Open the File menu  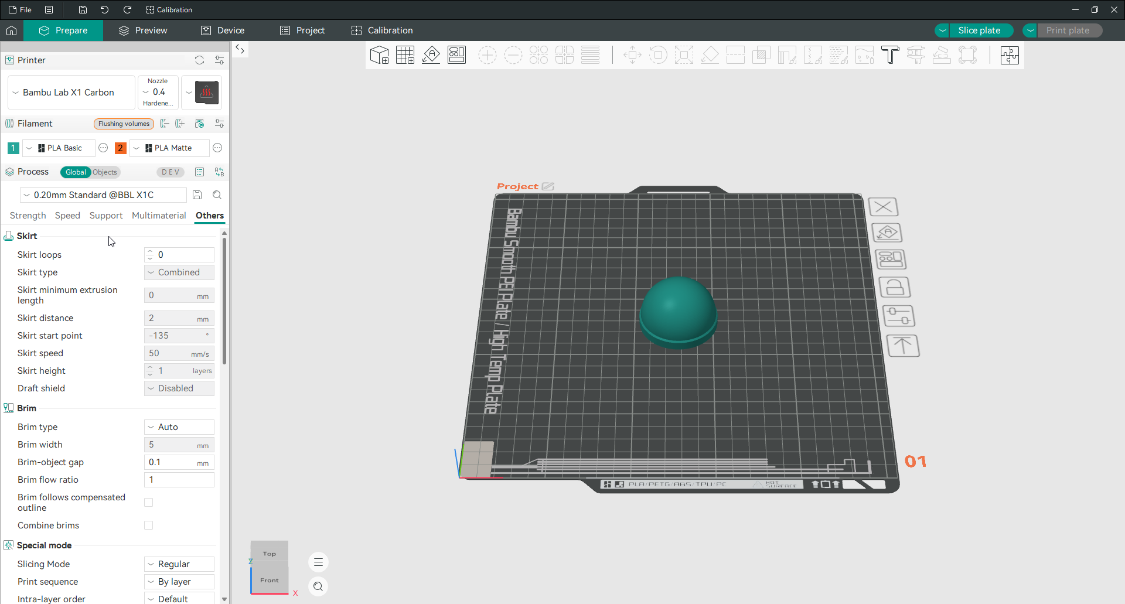click(x=20, y=9)
